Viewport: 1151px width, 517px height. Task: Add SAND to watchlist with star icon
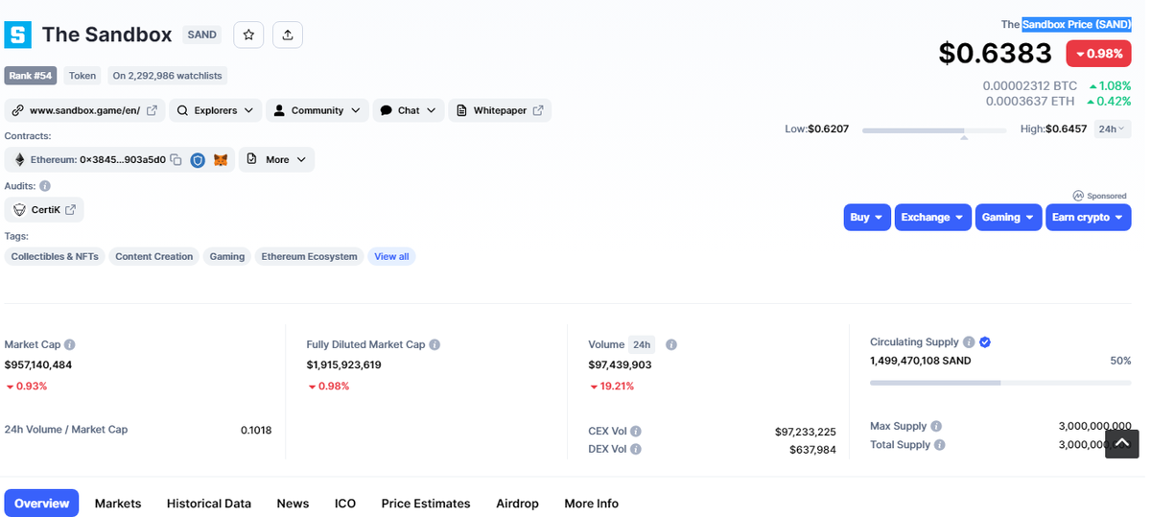(x=248, y=35)
